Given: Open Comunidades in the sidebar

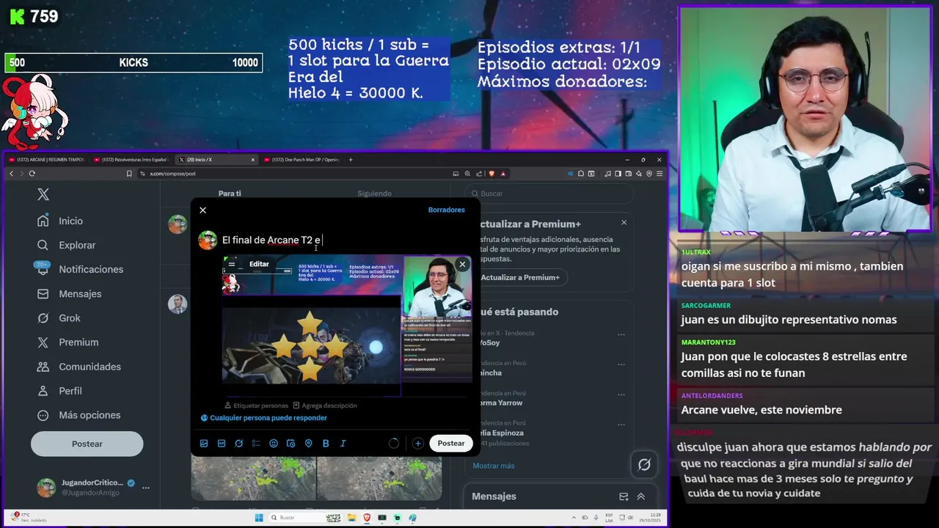Looking at the screenshot, I should [x=78, y=366].
